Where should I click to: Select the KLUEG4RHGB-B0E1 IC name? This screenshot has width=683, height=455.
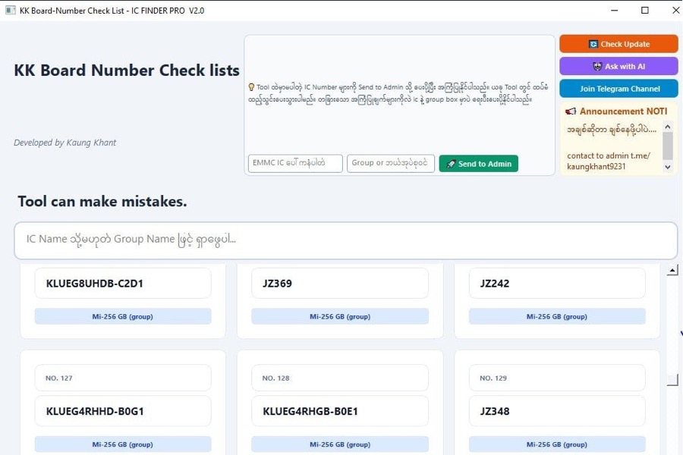click(x=310, y=411)
